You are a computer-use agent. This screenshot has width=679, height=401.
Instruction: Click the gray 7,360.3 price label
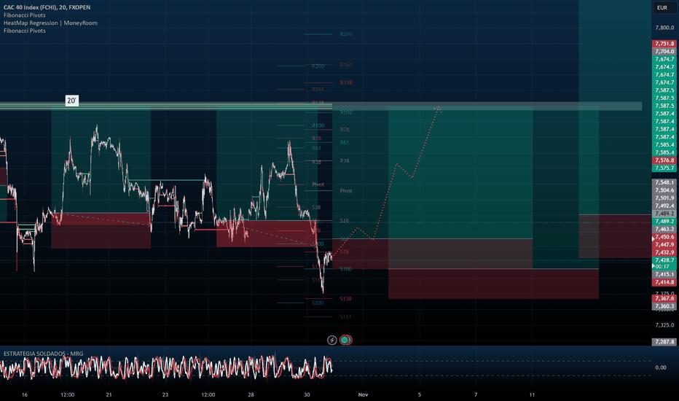coord(664,306)
